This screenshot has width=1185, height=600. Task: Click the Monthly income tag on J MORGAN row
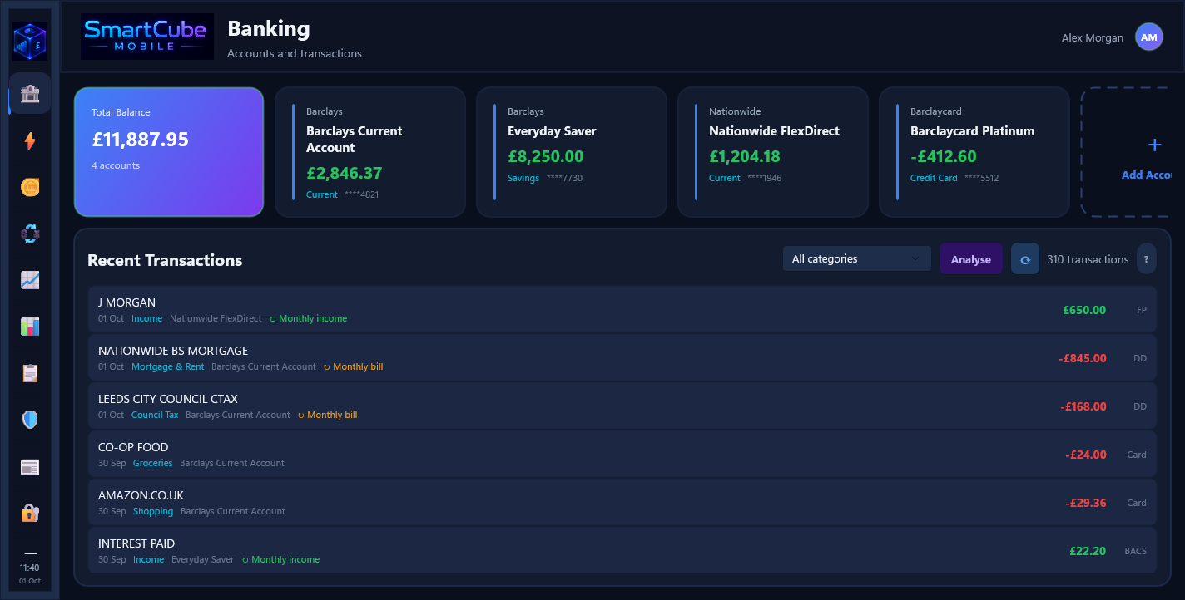click(308, 318)
